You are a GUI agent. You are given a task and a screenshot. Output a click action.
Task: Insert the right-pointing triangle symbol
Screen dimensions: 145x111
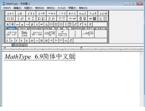56,41
